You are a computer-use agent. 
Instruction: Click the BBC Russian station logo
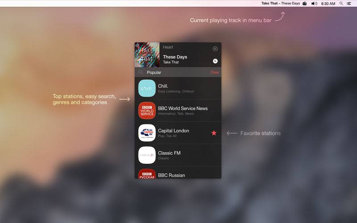pos(147,173)
